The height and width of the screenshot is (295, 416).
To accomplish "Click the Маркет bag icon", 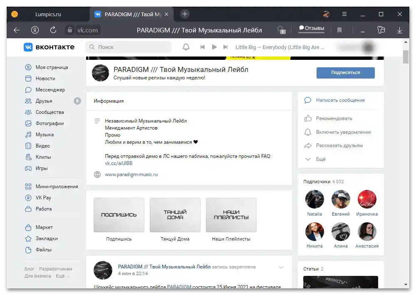I will (x=28, y=227).
